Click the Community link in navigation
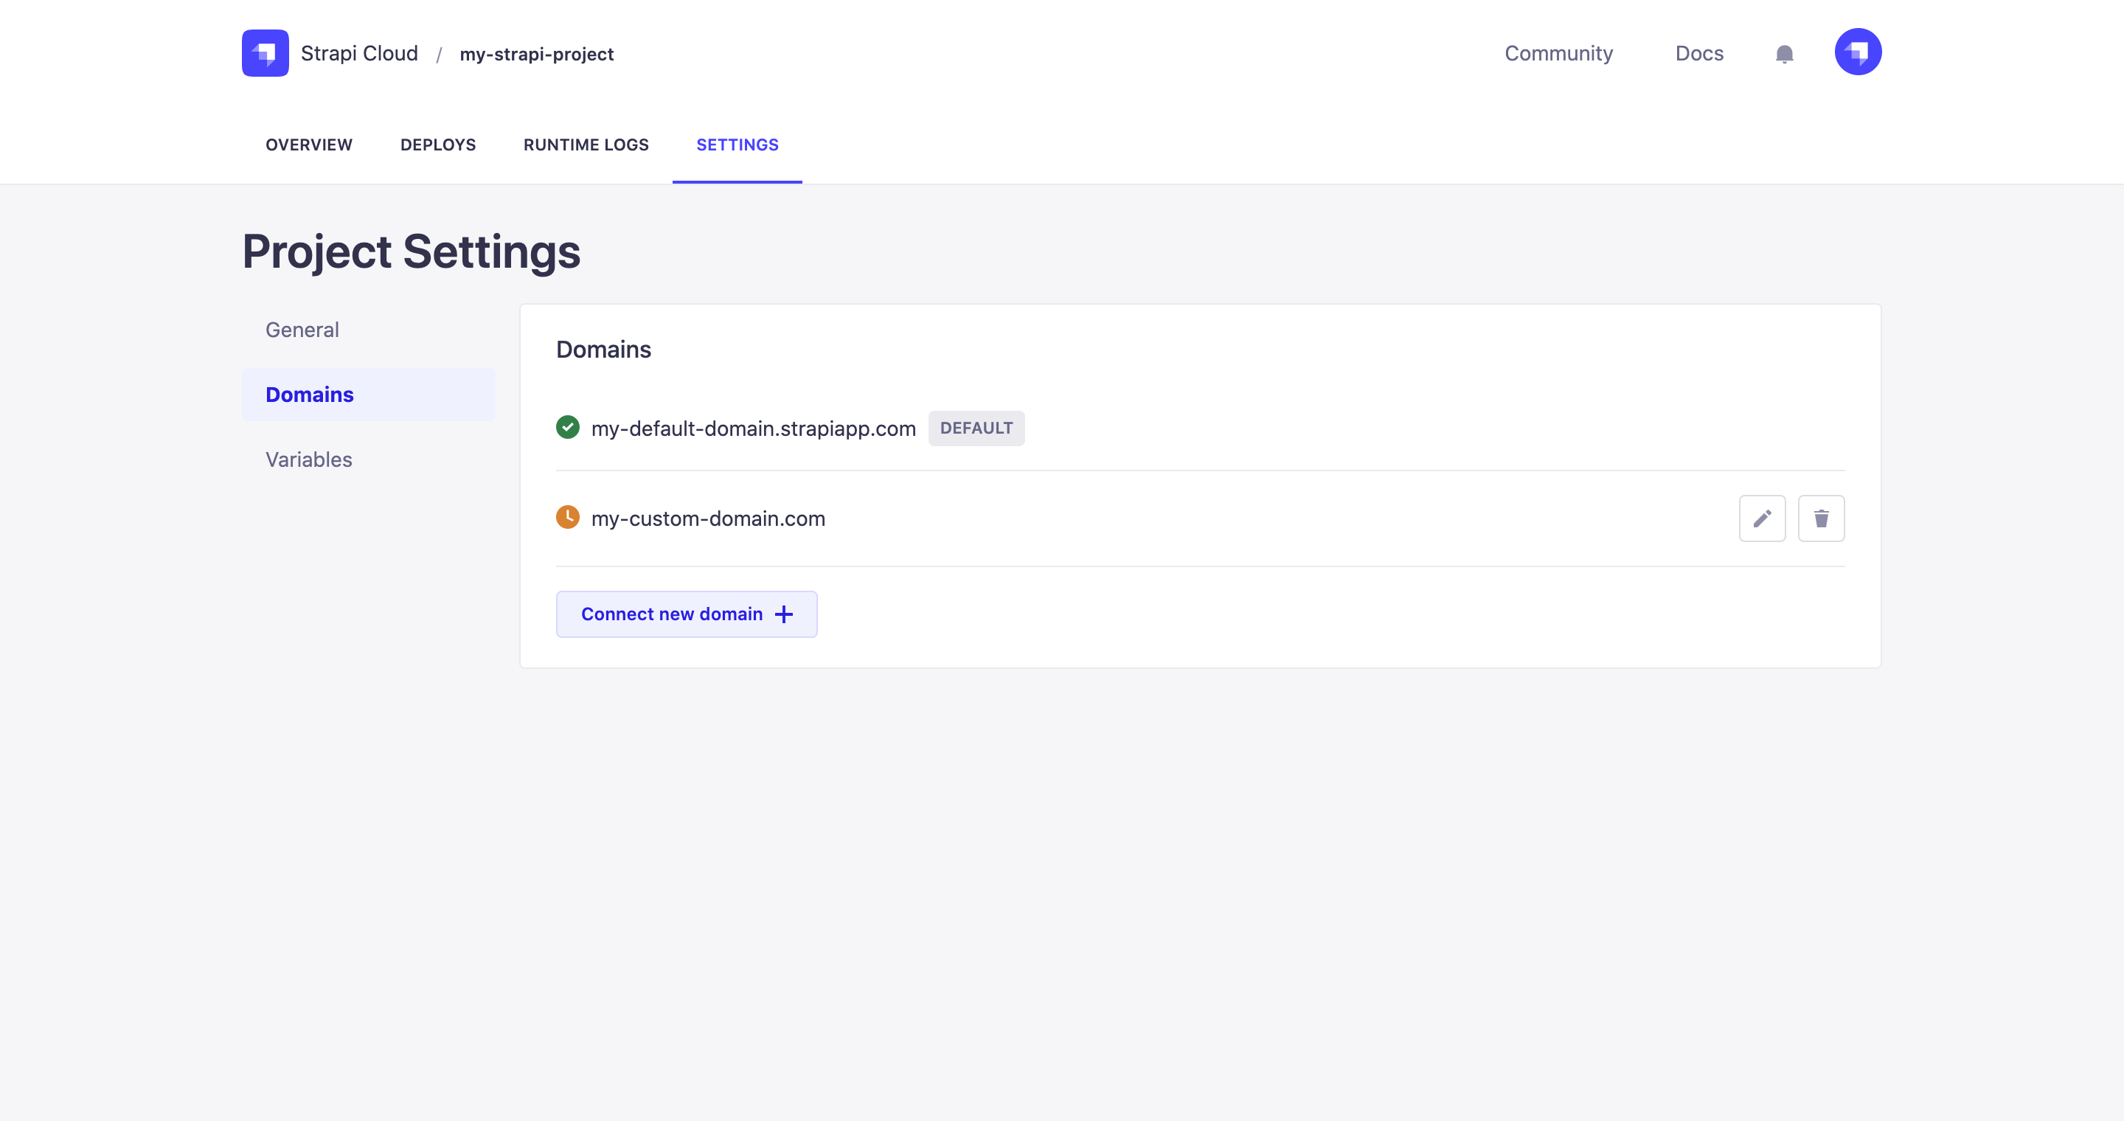 tap(1558, 53)
